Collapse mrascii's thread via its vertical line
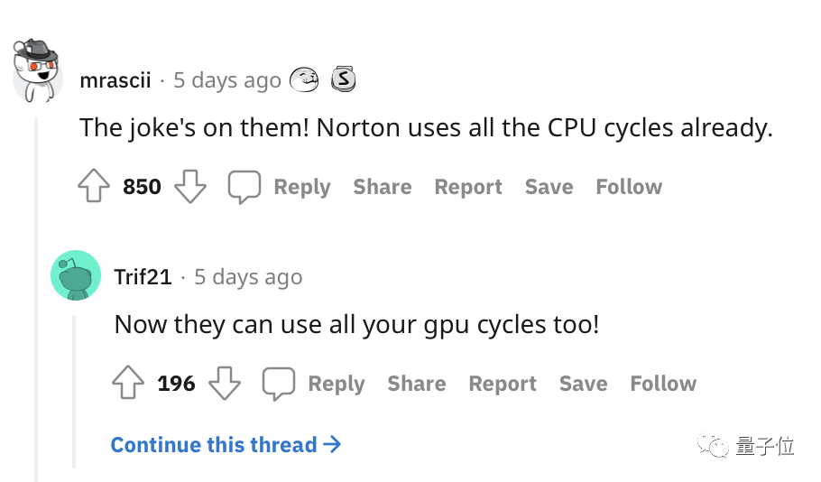The height and width of the screenshot is (482, 821). click(37, 298)
